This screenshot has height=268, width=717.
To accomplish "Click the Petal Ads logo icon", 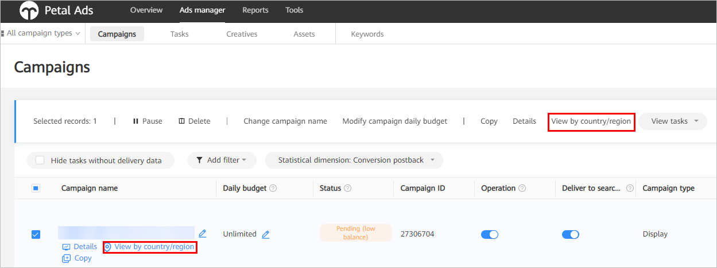I will coord(29,10).
